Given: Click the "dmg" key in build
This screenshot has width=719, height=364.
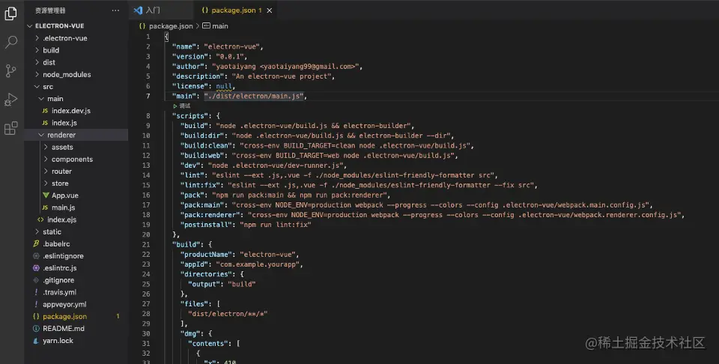Looking at the screenshot, I should [189, 334].
